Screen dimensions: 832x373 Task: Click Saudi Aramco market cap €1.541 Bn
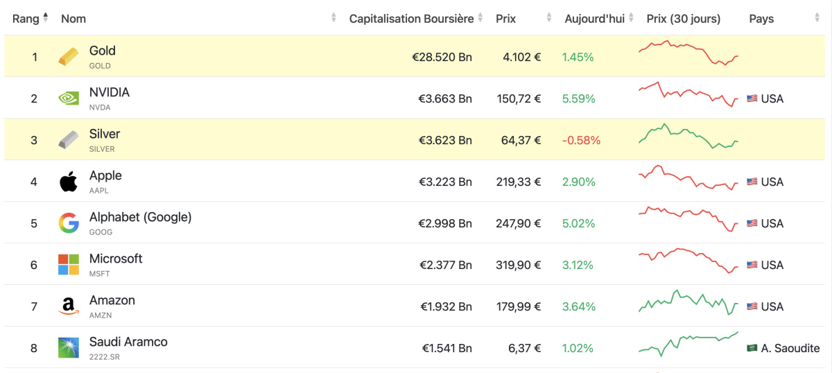[x=447, y=348]
